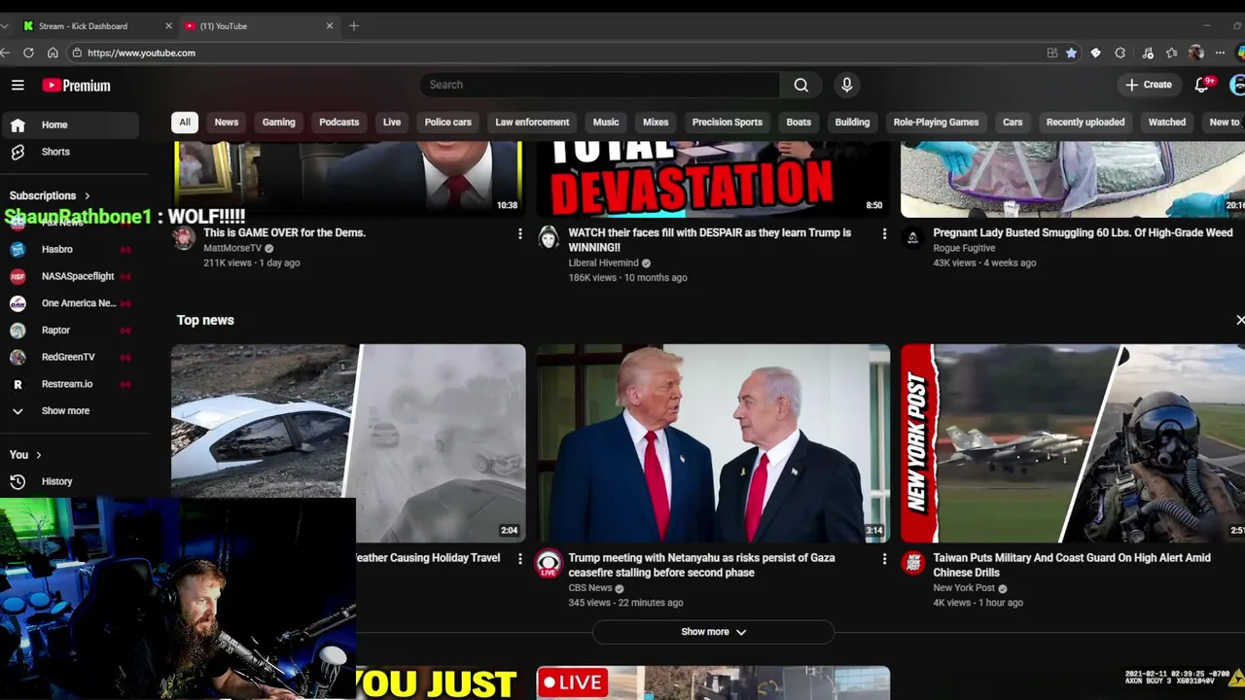Open One America News subscription

click(x=70, y=303)
